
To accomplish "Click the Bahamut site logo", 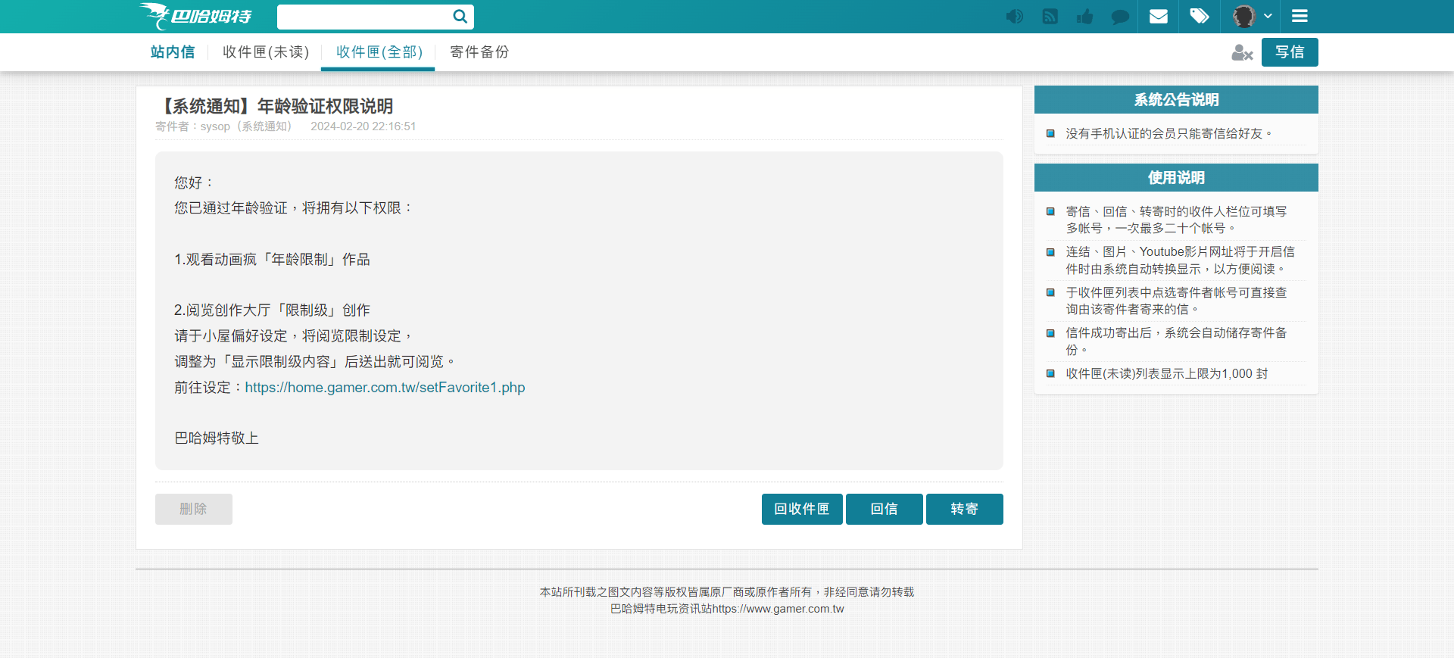I will [x=195, y=16].
